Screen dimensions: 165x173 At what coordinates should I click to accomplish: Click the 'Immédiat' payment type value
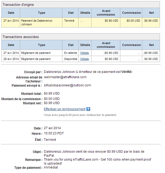(x=51, y=167)
